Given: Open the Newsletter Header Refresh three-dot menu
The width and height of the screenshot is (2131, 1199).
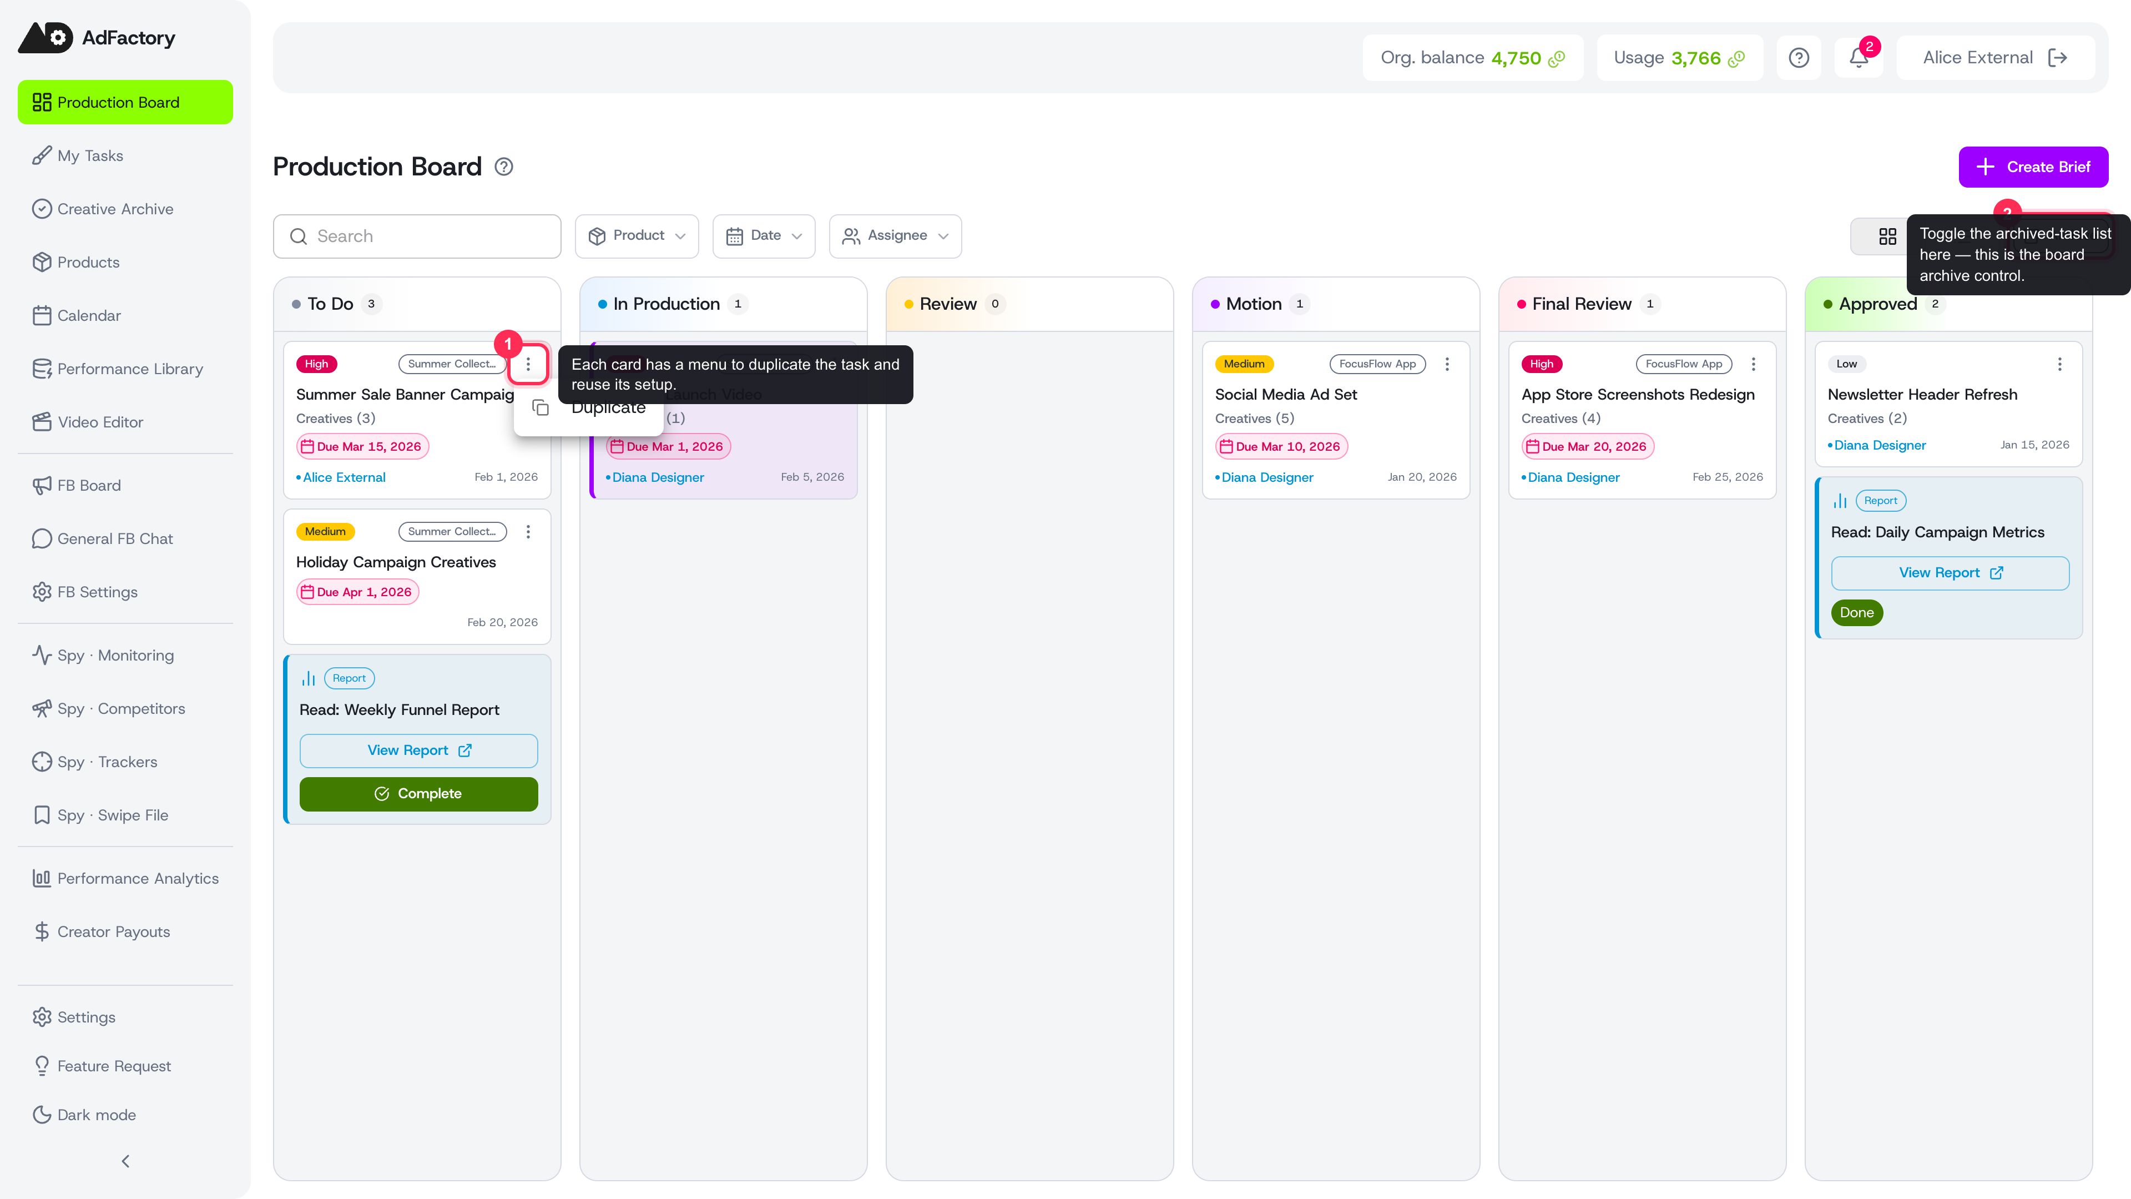Looking at the screenshot, I should click(2060, 364).
